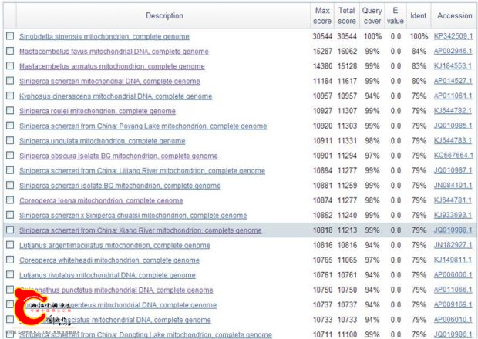
Task: Open accession KP342509.1
Action: (453, 36)
